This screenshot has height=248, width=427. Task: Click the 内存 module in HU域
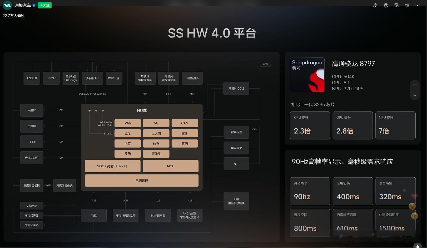pos(128,144)
